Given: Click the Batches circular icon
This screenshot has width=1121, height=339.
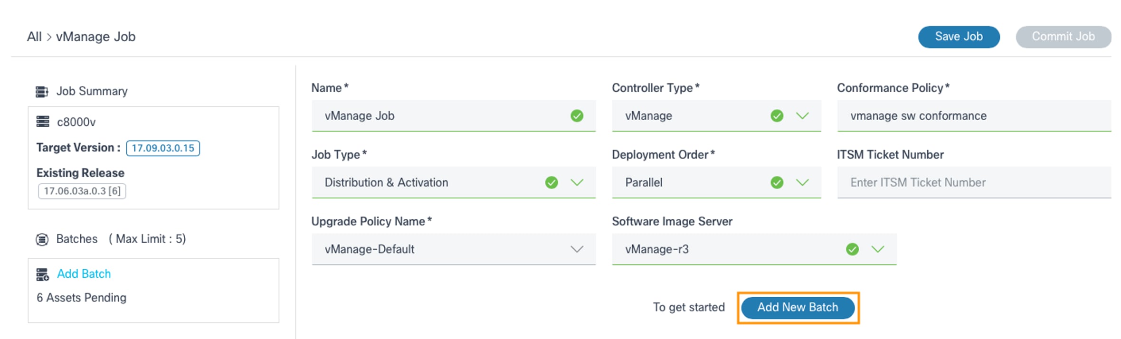Looking at the screenshot, I should [x=42, y=239].
